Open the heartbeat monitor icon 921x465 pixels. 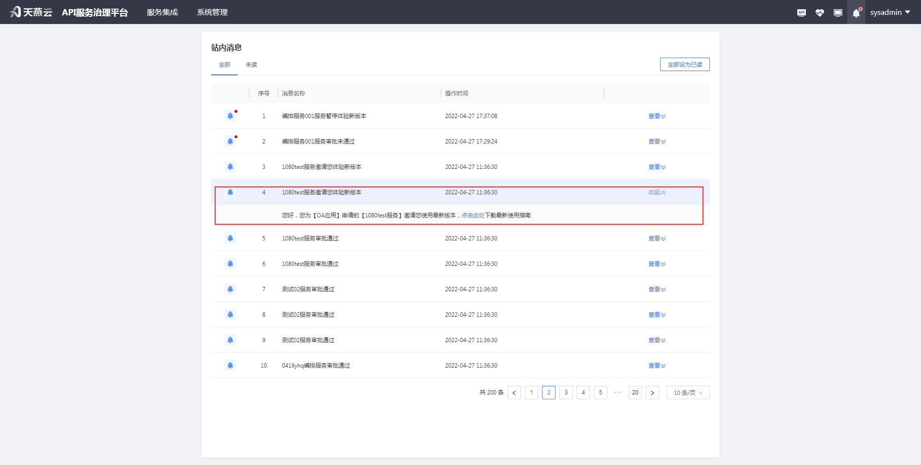[819, 12]
